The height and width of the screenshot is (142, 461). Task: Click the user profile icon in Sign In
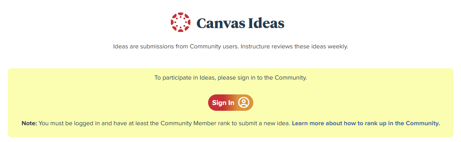click(244, 103)
